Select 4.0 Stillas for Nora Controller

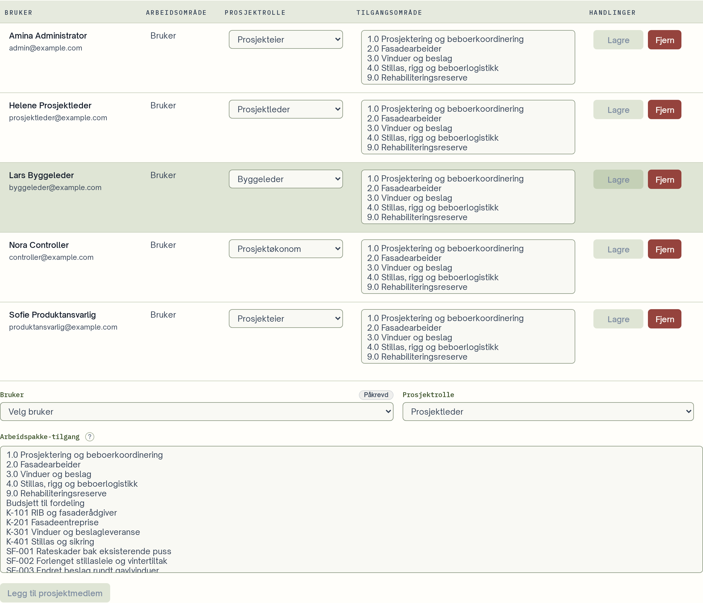[468, 278]
